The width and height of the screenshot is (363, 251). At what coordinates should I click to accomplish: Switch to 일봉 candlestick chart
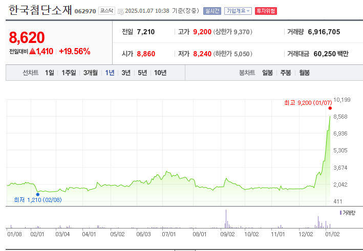pyautogui.click(x=267, y=73)
